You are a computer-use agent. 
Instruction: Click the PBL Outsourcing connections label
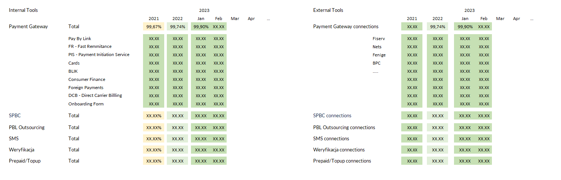pos(344,128)
